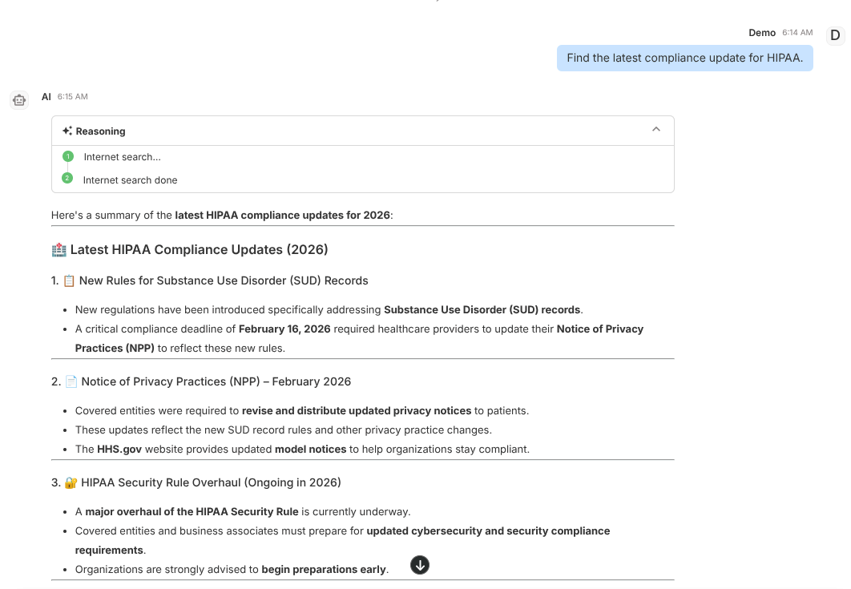The height and width of the screenshot is (589, 851).
Task: Click bold 'Substance Use Disorder (SUD) records' in bullet
Action: (482, 310)
